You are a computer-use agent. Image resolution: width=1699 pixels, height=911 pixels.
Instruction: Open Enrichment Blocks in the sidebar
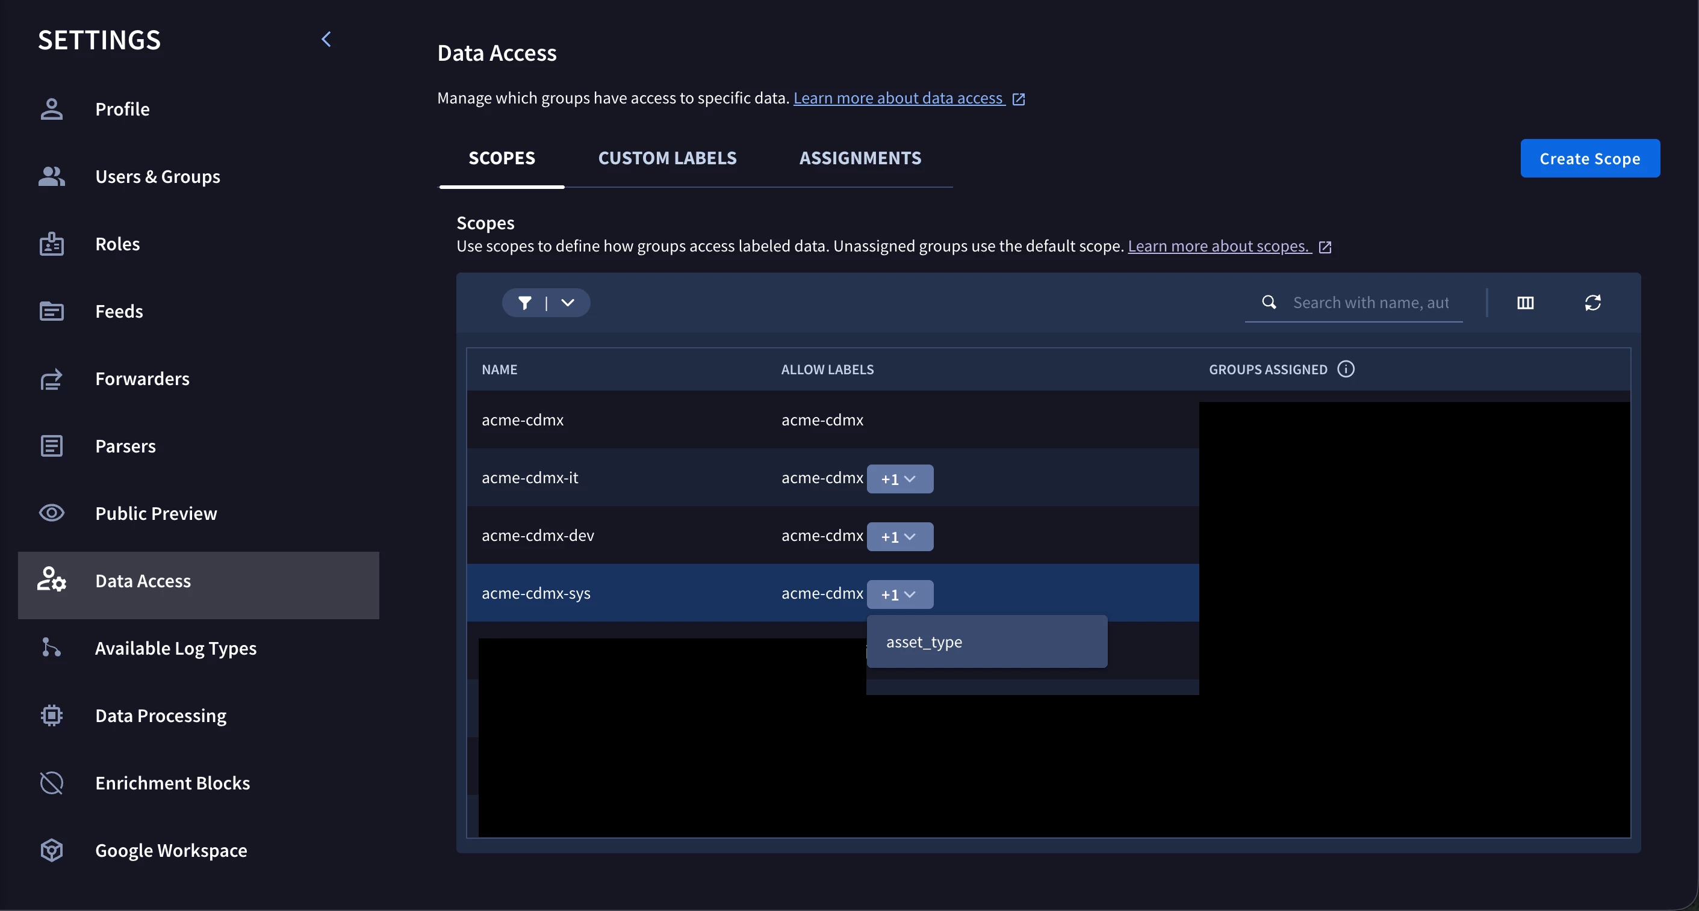click(x=172, y=782)
